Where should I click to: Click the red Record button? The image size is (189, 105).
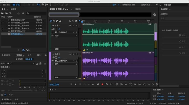point(102,84)
